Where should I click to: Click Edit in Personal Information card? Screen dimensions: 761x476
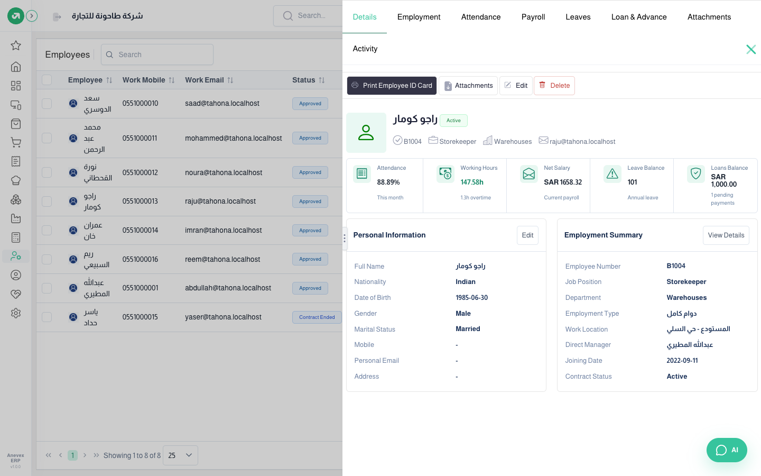pos(527,235)
